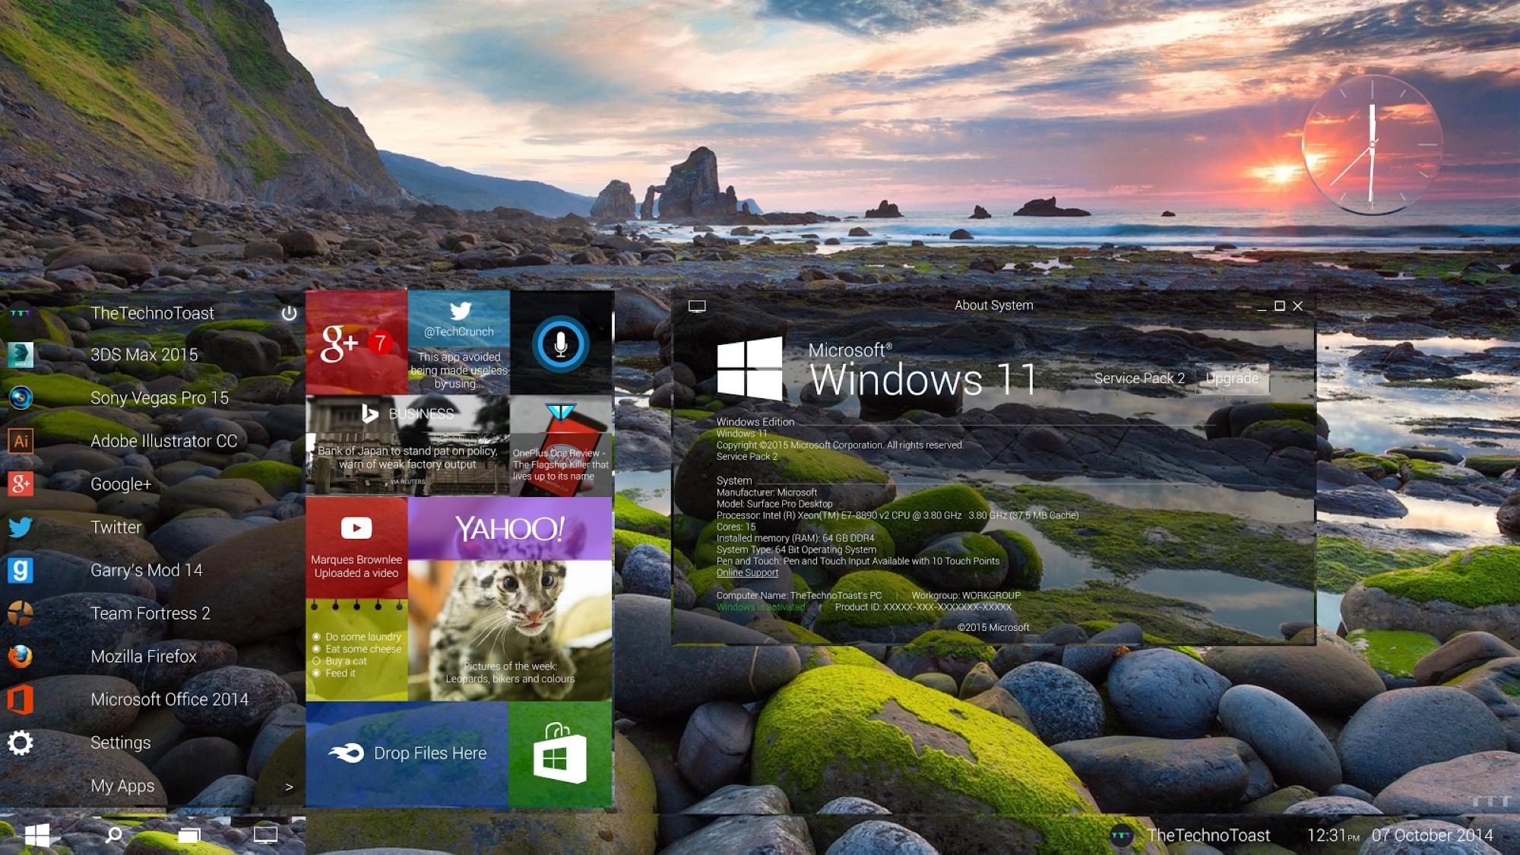Launch the Microsoft Office 2014 icon

21,699
